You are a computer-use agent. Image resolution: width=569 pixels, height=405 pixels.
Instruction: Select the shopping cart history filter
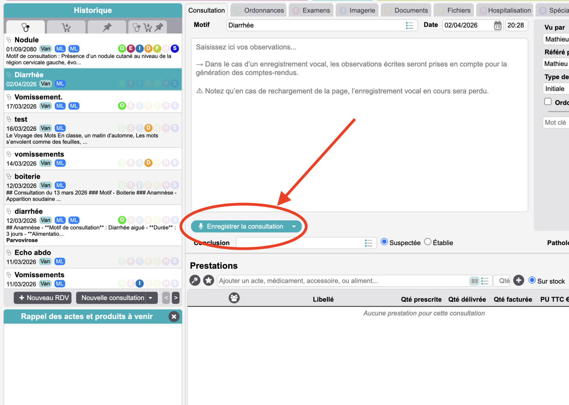[66, 27]
